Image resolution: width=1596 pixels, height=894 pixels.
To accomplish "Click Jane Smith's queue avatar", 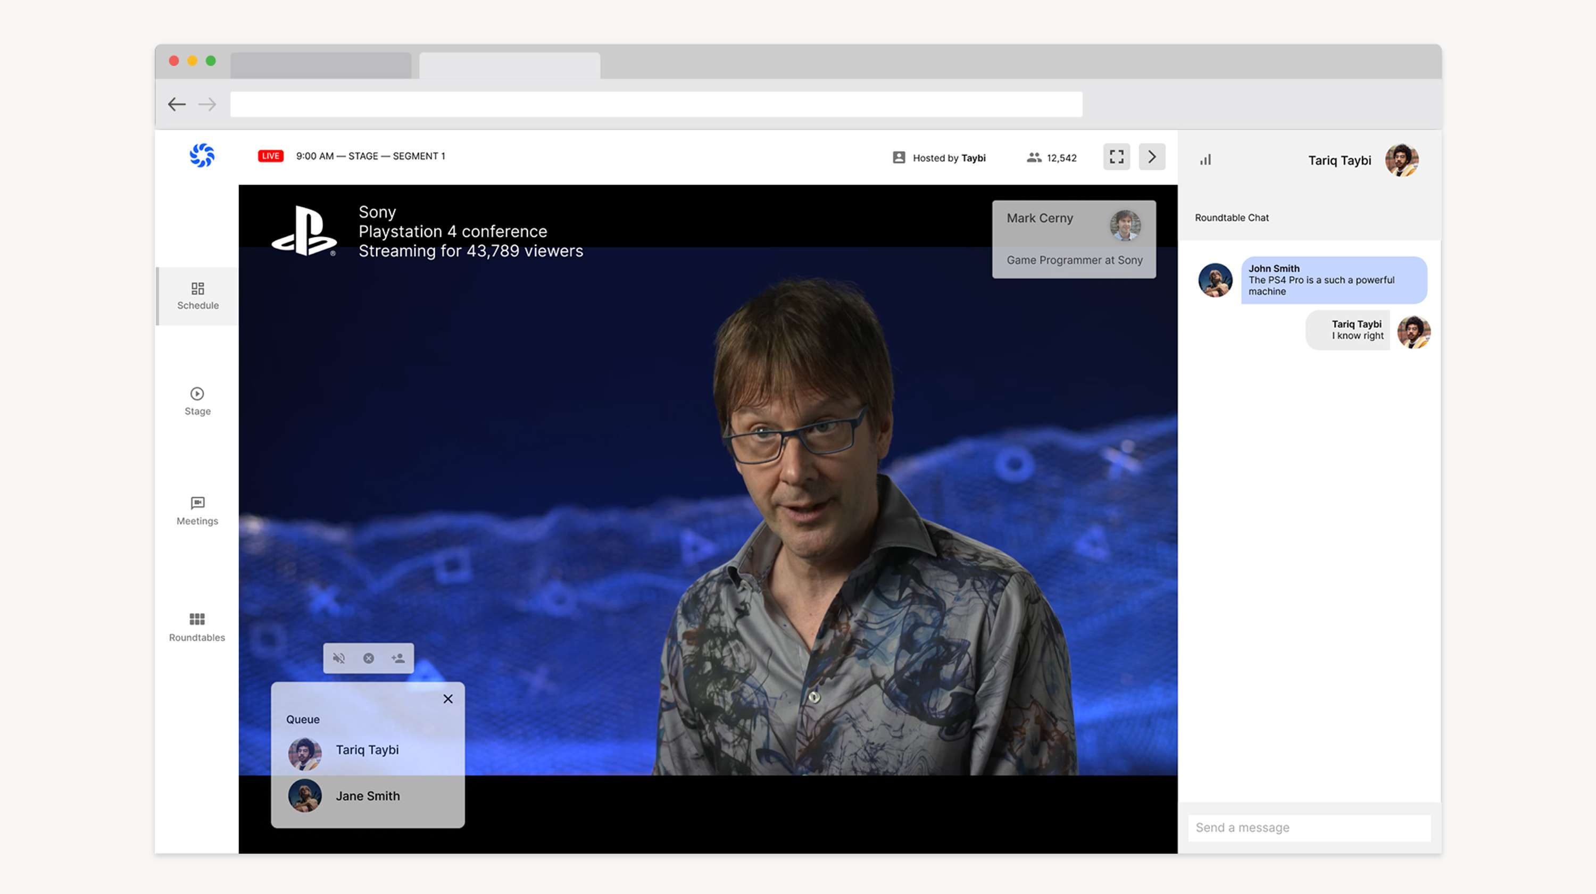I will point(305,796).
